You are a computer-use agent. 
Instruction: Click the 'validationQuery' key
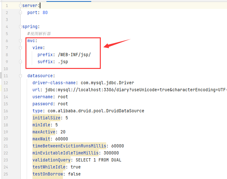(52, 160)
